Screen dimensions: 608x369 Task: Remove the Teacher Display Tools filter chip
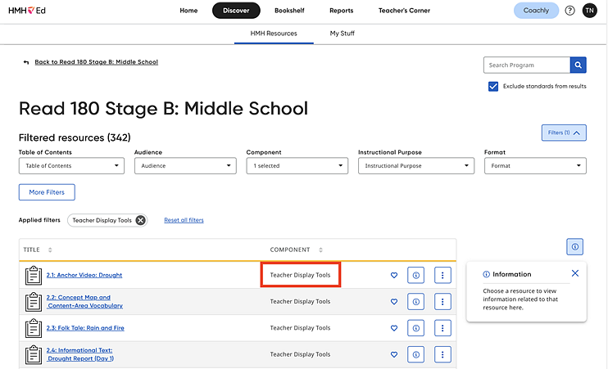point(140,220)
